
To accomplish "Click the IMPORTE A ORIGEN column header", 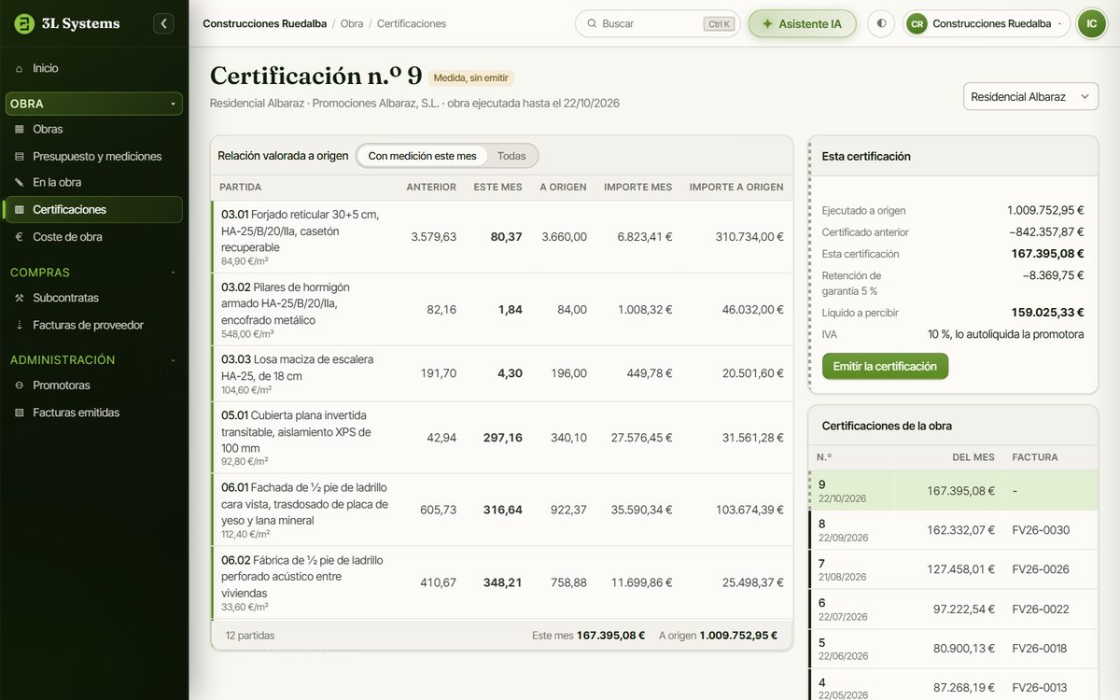I will [736, 187].
